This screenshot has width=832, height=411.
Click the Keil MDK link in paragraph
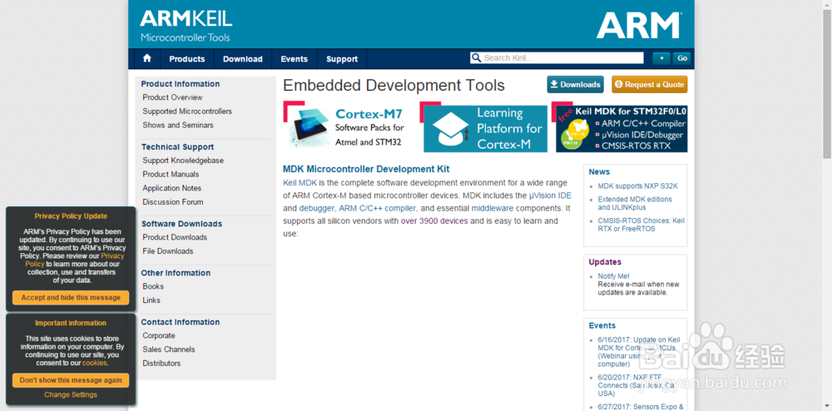pos(300,182)
